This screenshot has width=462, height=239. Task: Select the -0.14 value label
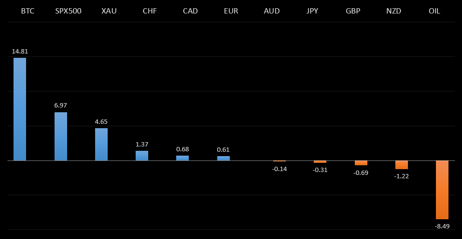click(280, 169)
